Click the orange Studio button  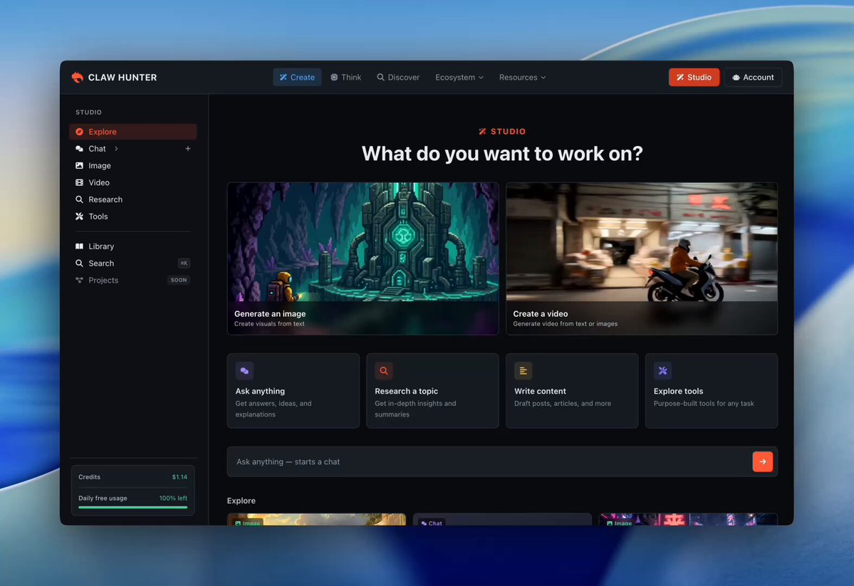[694, 78]
